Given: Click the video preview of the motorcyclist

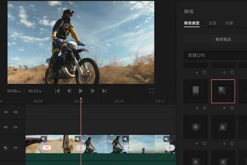Looking at the screenshot, I should point(81,42).
